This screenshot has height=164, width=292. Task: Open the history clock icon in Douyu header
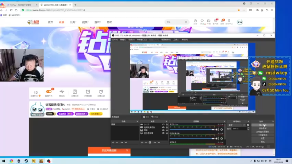(195, 21)
